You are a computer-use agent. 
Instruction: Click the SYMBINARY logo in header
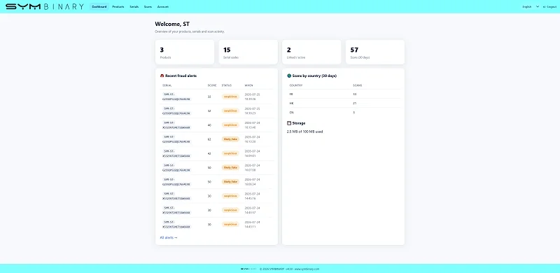(x=45, y=6)
